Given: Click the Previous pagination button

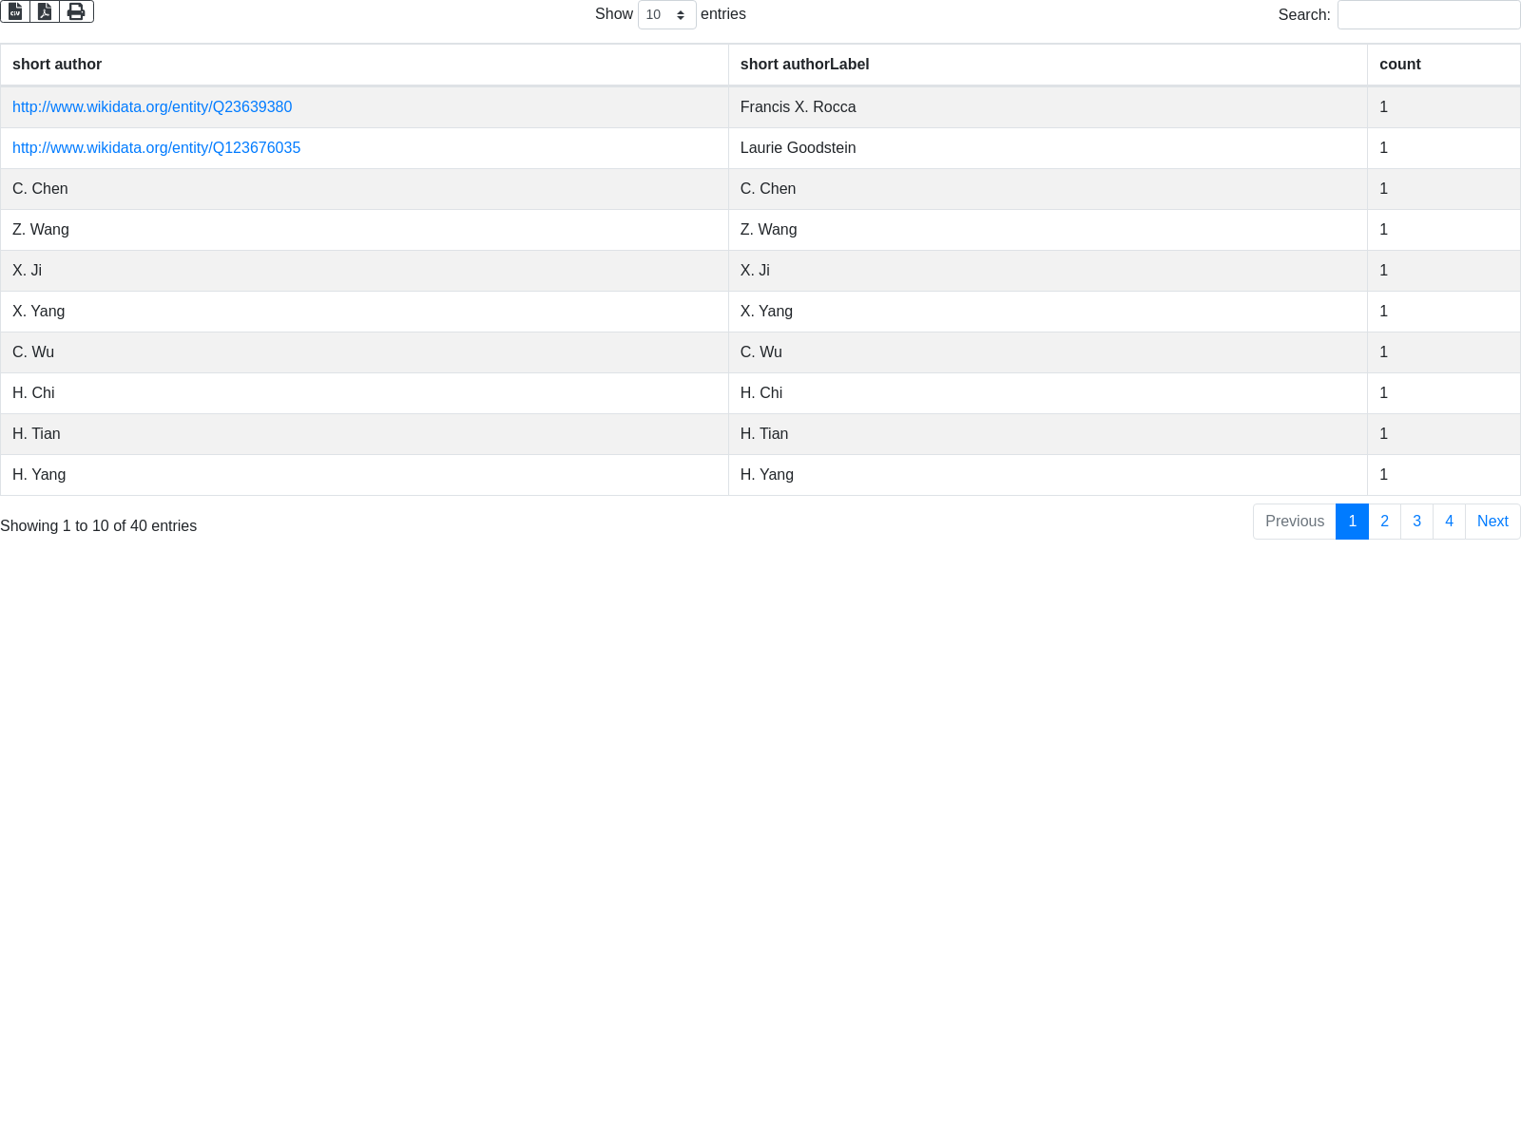Looking at the screenshot, I should click(x=1294, y=522).
